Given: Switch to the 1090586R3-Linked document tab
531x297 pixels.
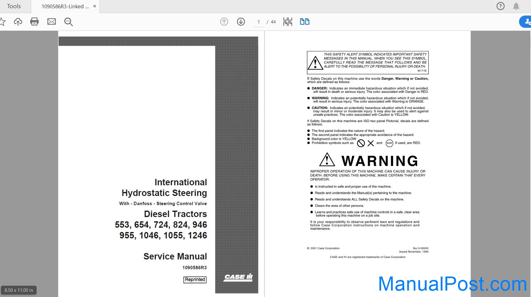Looking at the screenshot, I should (x=65, y=6).
